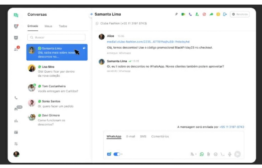Expand the translation language dropdown
The image size is (262, 168).
pos(196,154)
